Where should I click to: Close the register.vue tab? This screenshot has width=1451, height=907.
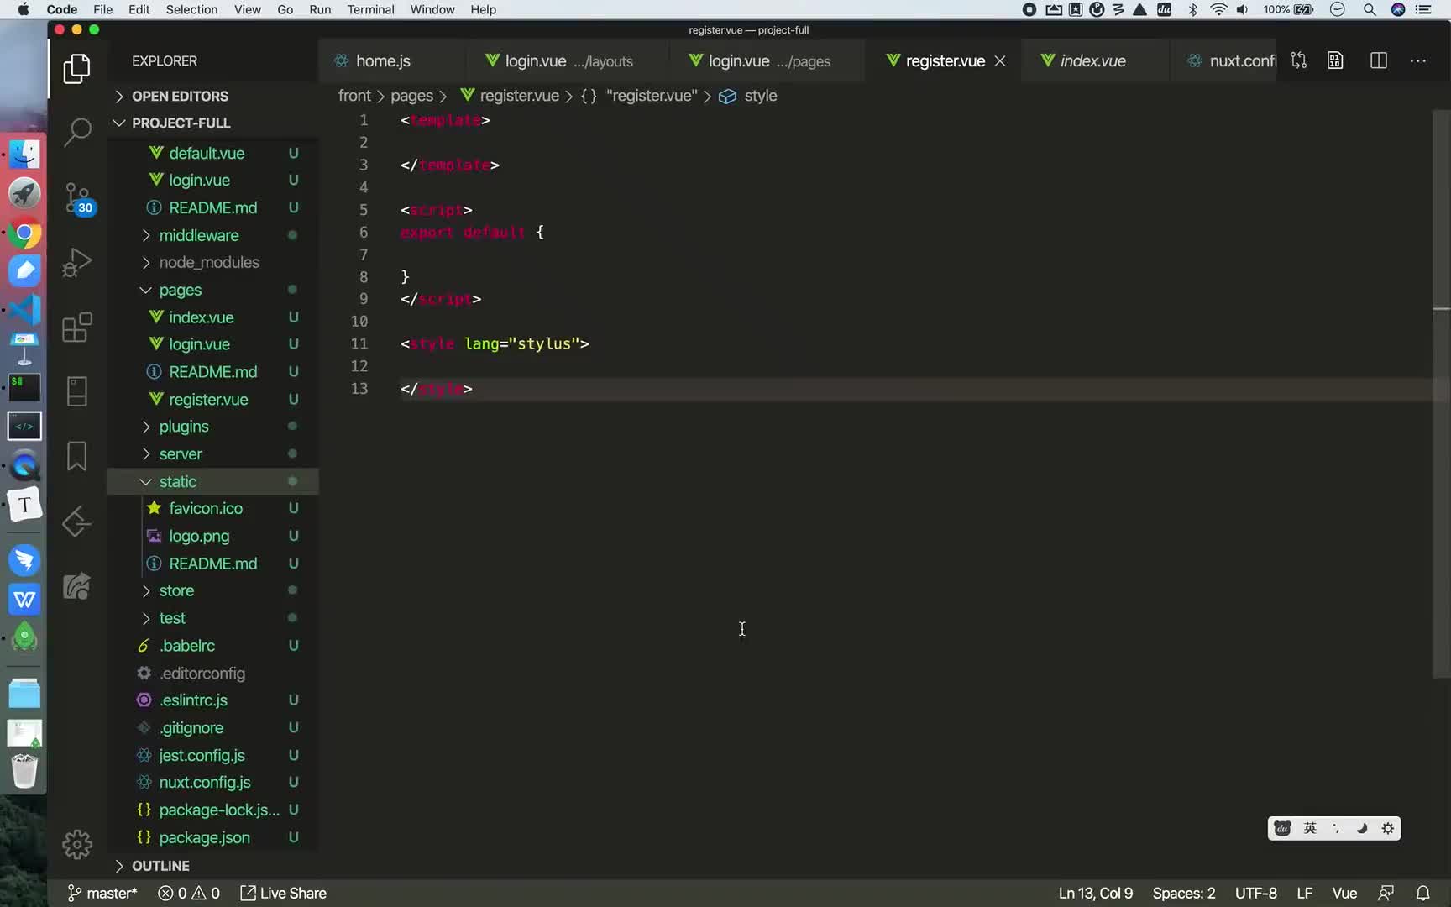[1000, 60]
